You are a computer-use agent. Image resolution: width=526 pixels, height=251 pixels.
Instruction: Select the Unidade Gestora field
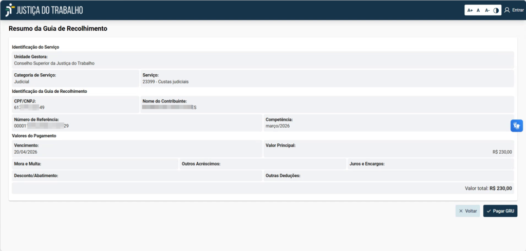click(x=262, y=60)
